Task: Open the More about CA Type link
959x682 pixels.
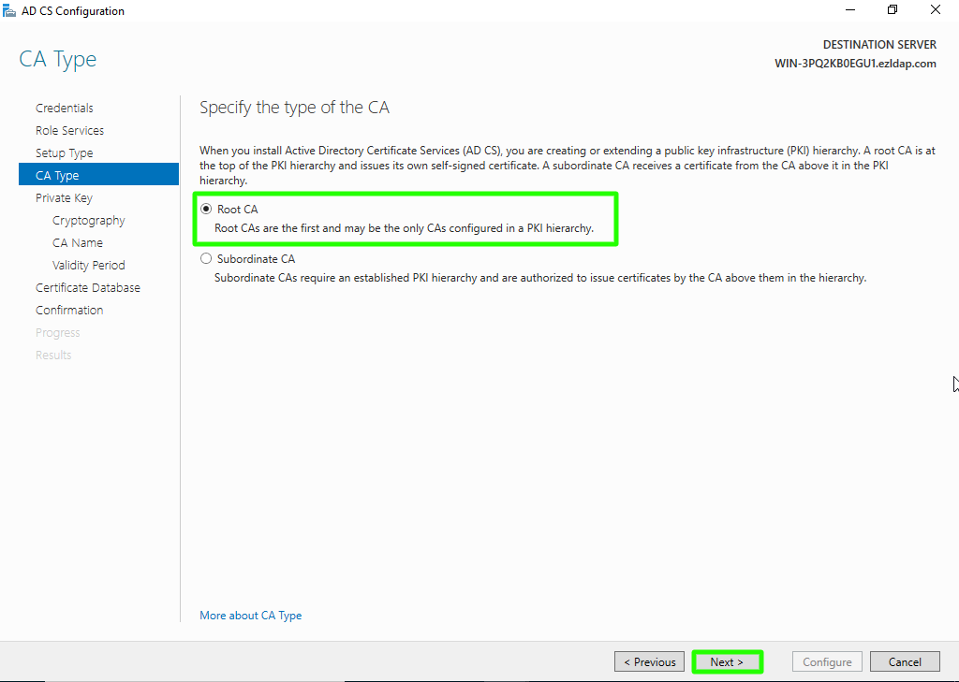Action: click(250, 616)
